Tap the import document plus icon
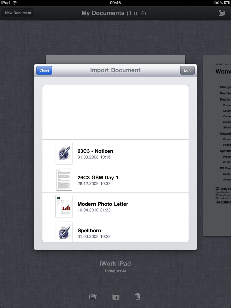Screen dimensions: 231x308 point(115,297)
